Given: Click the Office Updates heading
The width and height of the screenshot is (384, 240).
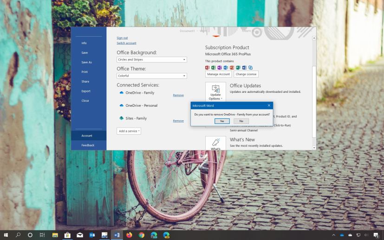Looking at the screenshot, I should pos(245,85).
